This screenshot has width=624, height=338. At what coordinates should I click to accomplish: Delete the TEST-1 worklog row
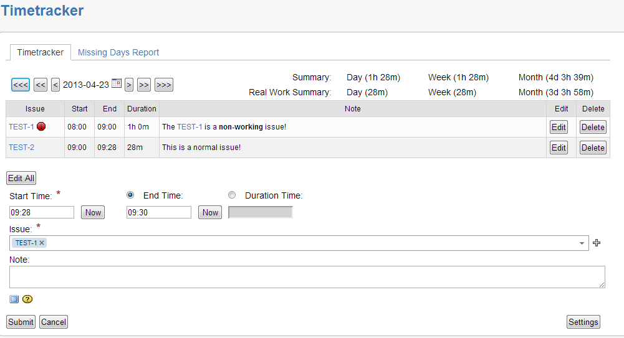(593, 127)
